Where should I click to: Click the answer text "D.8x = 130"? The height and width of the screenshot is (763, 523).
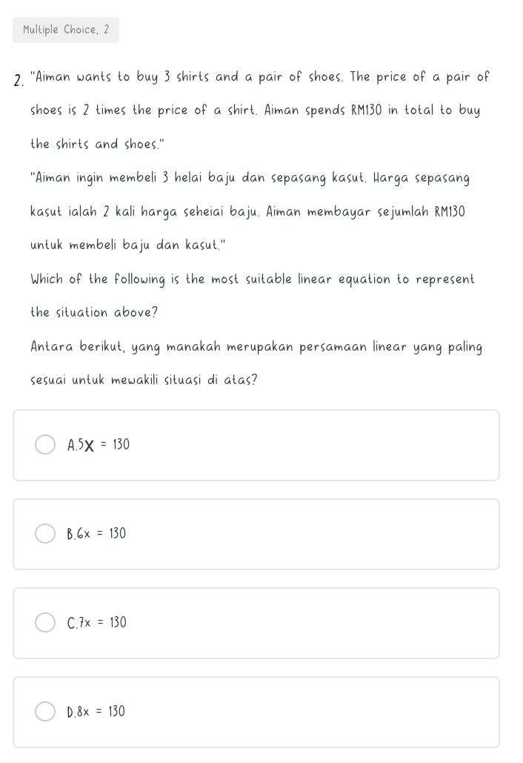(96, 712)
